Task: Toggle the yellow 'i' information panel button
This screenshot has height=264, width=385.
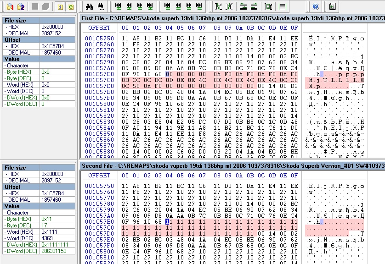Action: (x=60, y=7)
